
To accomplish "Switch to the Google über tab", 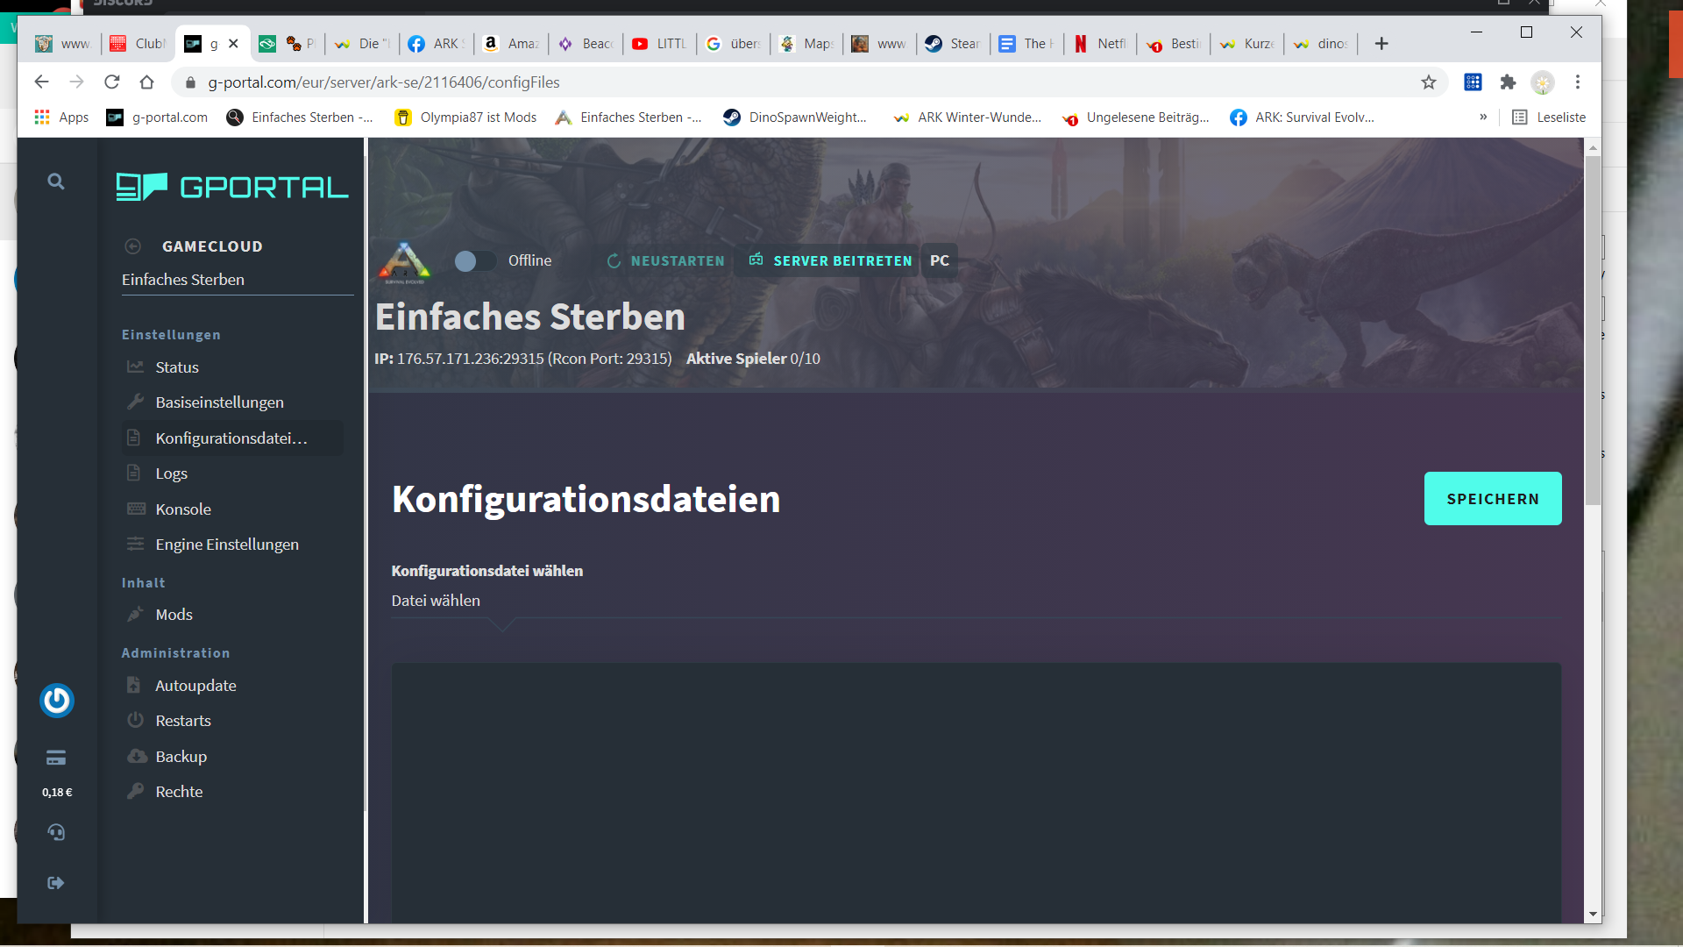I will point(734,44).
